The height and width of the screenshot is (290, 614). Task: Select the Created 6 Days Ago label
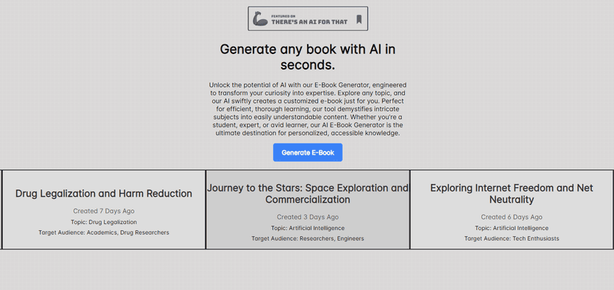[512, 217]
